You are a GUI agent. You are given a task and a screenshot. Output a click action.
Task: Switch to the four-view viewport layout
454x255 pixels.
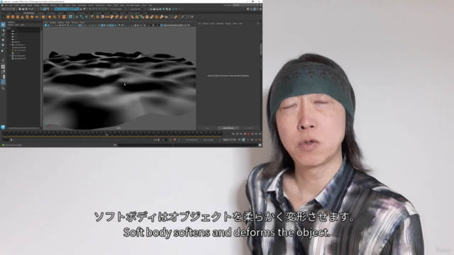tap(3, 72)
